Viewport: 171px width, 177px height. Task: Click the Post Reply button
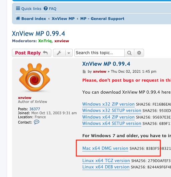click(32, 53)
